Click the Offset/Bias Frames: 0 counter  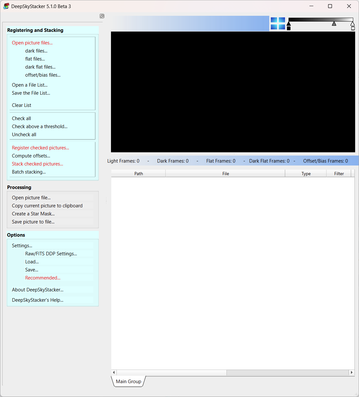326,161
